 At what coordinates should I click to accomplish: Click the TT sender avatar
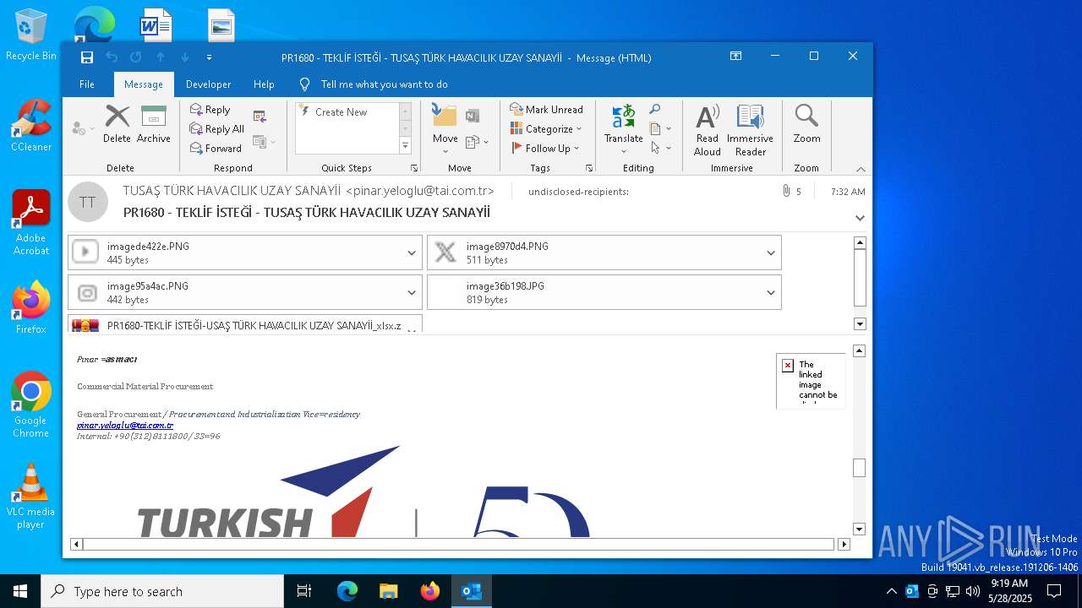[88, 202]
